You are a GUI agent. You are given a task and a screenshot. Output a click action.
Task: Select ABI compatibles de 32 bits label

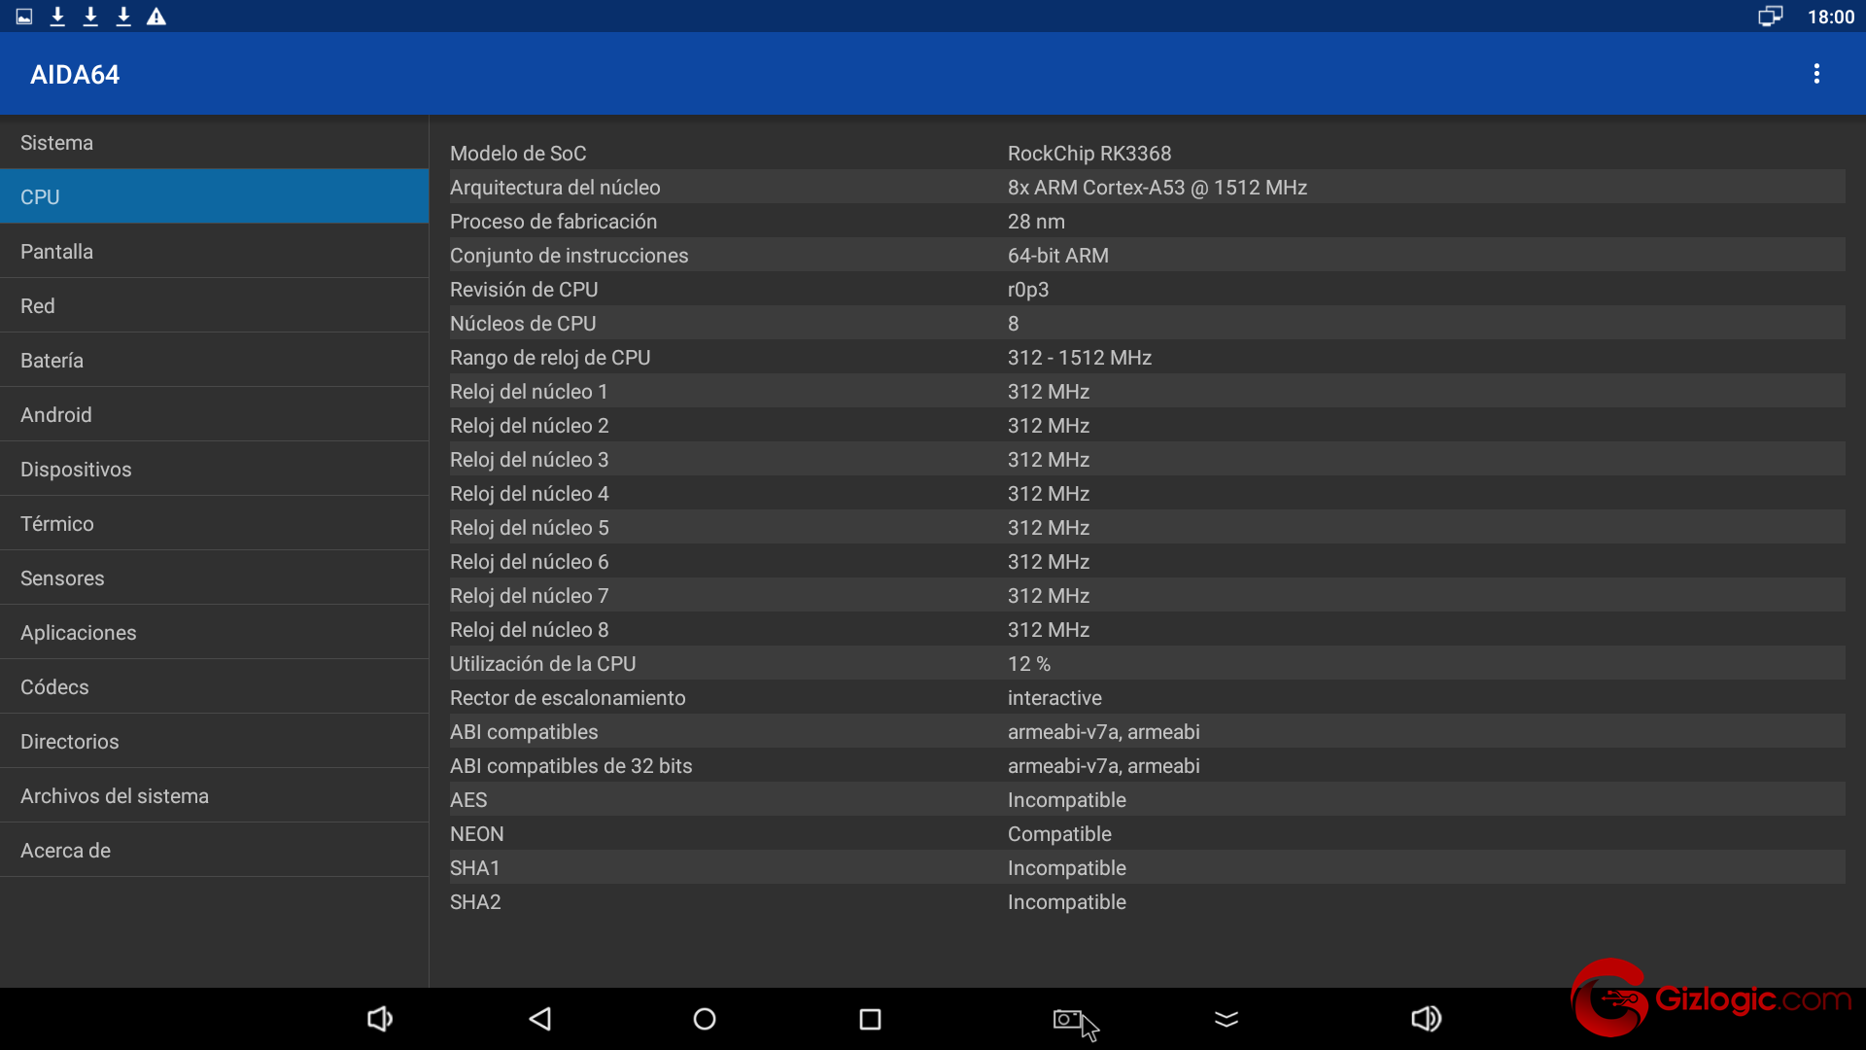(570, 765)
